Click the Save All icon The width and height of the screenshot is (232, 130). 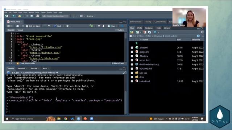pyautogui.click(x=32, y=16)
